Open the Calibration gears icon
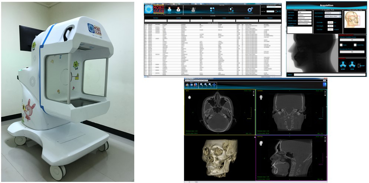Viewport: 369px width, 183px height. tap(250, 10)
